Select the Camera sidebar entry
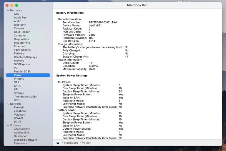The width and height of the screenshot is (226, 151). 19,28
